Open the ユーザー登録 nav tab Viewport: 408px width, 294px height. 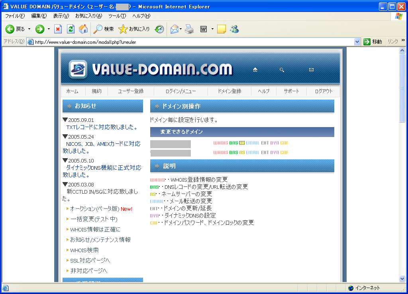coord(131,91)
